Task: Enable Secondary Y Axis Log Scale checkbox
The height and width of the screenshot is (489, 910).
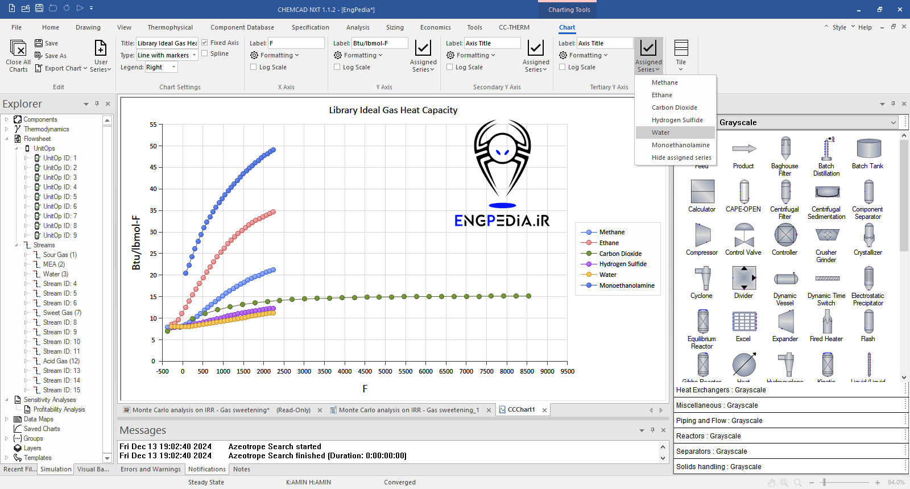Action: coord(450,67)
